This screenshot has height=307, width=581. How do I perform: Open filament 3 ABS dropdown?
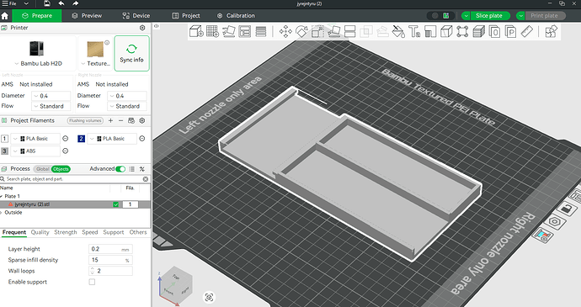pyautogui.click(x=35, y=151)
